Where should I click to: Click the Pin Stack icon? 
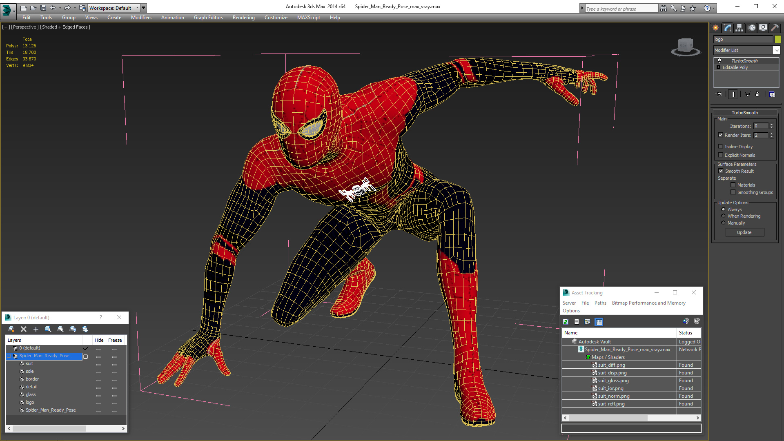pyautogui.click(x=719, y=94)
